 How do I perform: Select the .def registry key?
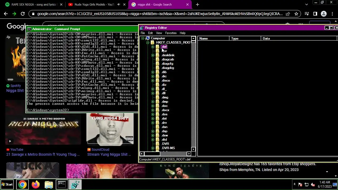pyautogui.click(x=164, y=47)
